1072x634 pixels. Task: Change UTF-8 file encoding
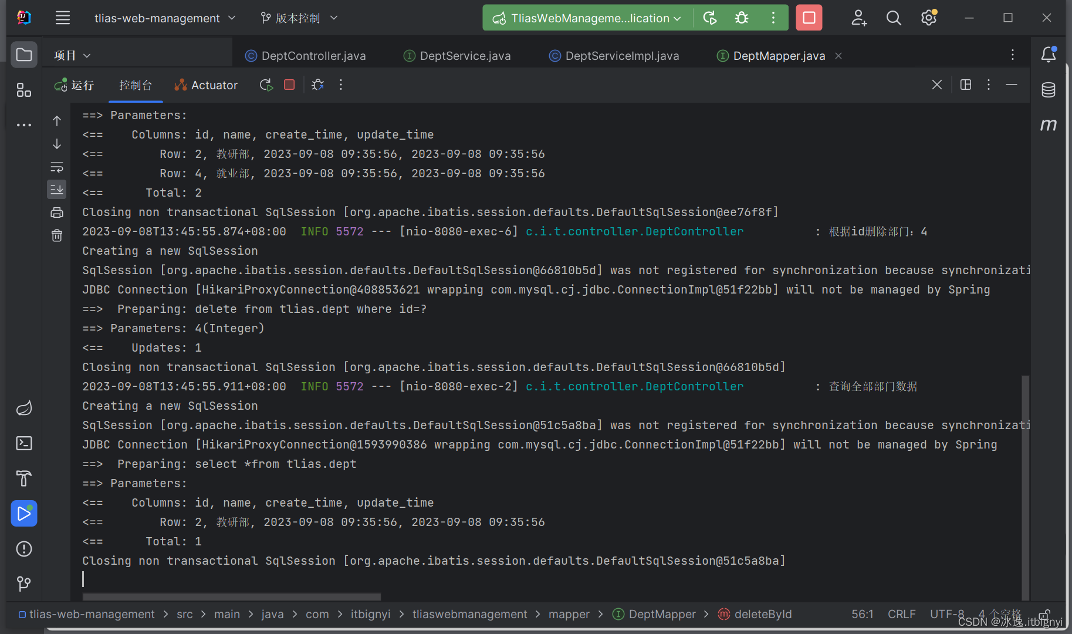pos(947,614)
